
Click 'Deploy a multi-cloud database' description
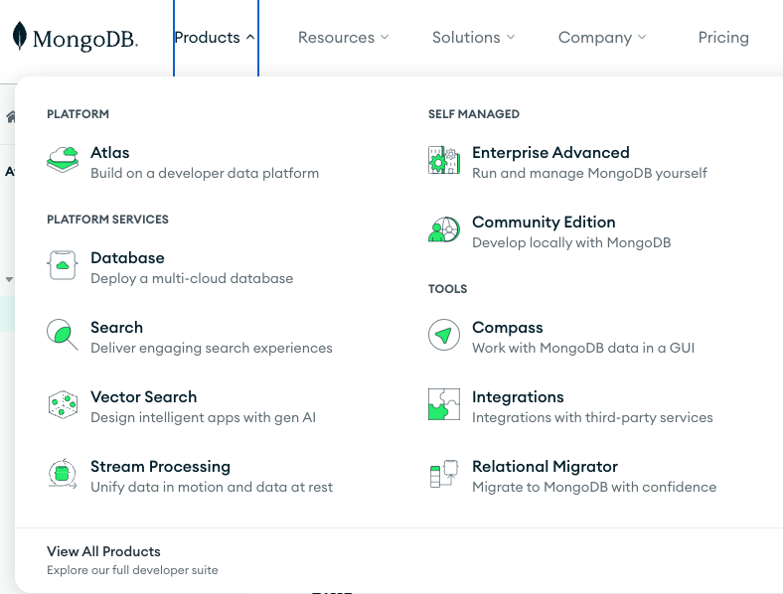192,278
